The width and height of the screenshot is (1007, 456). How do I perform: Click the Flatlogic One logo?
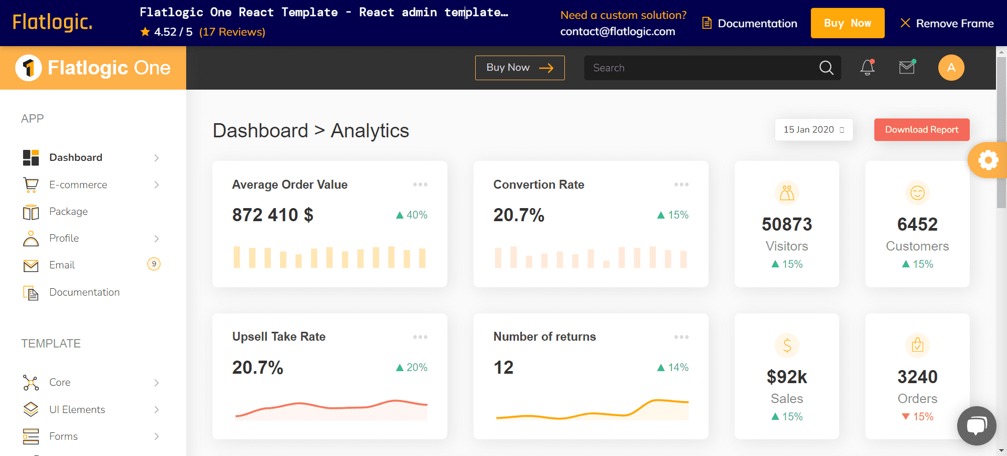click(93, 68)
